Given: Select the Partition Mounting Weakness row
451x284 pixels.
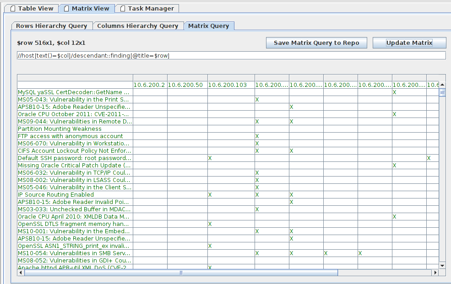Looking at the screenshot, I should pos(60,129).
